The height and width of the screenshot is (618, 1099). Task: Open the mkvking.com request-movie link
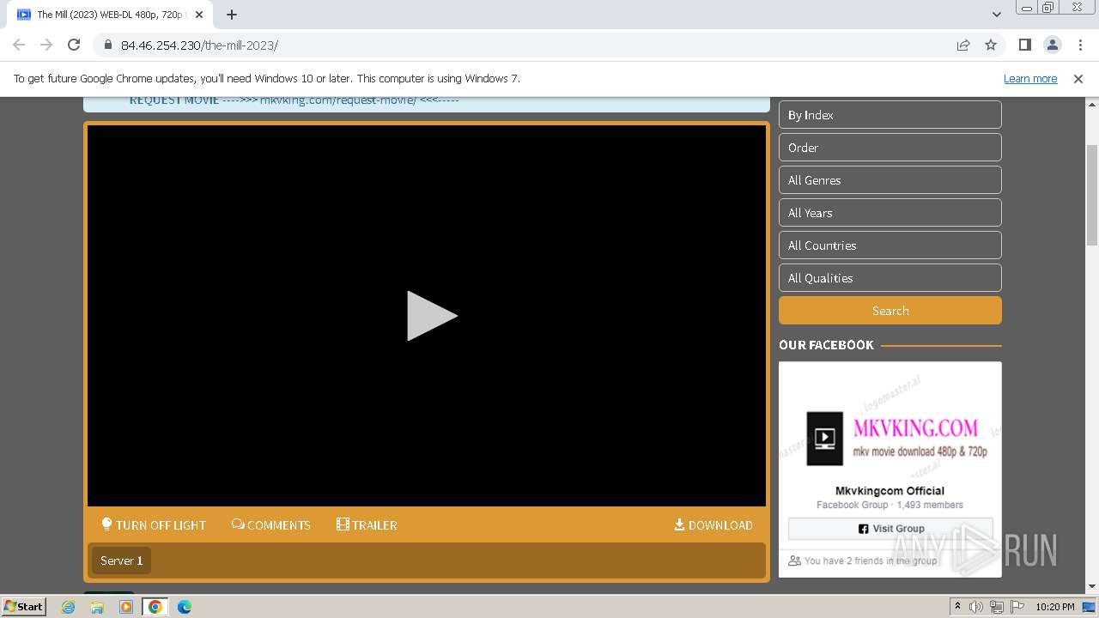(338, 100)
